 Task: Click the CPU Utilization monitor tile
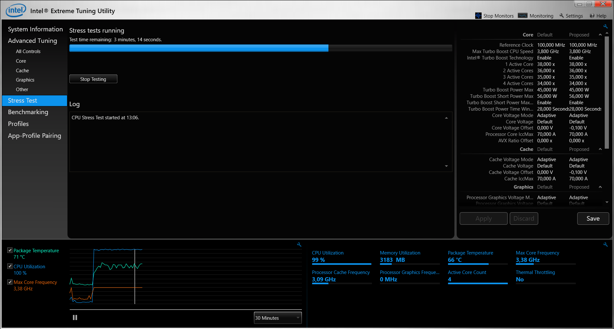coord(342,257)
